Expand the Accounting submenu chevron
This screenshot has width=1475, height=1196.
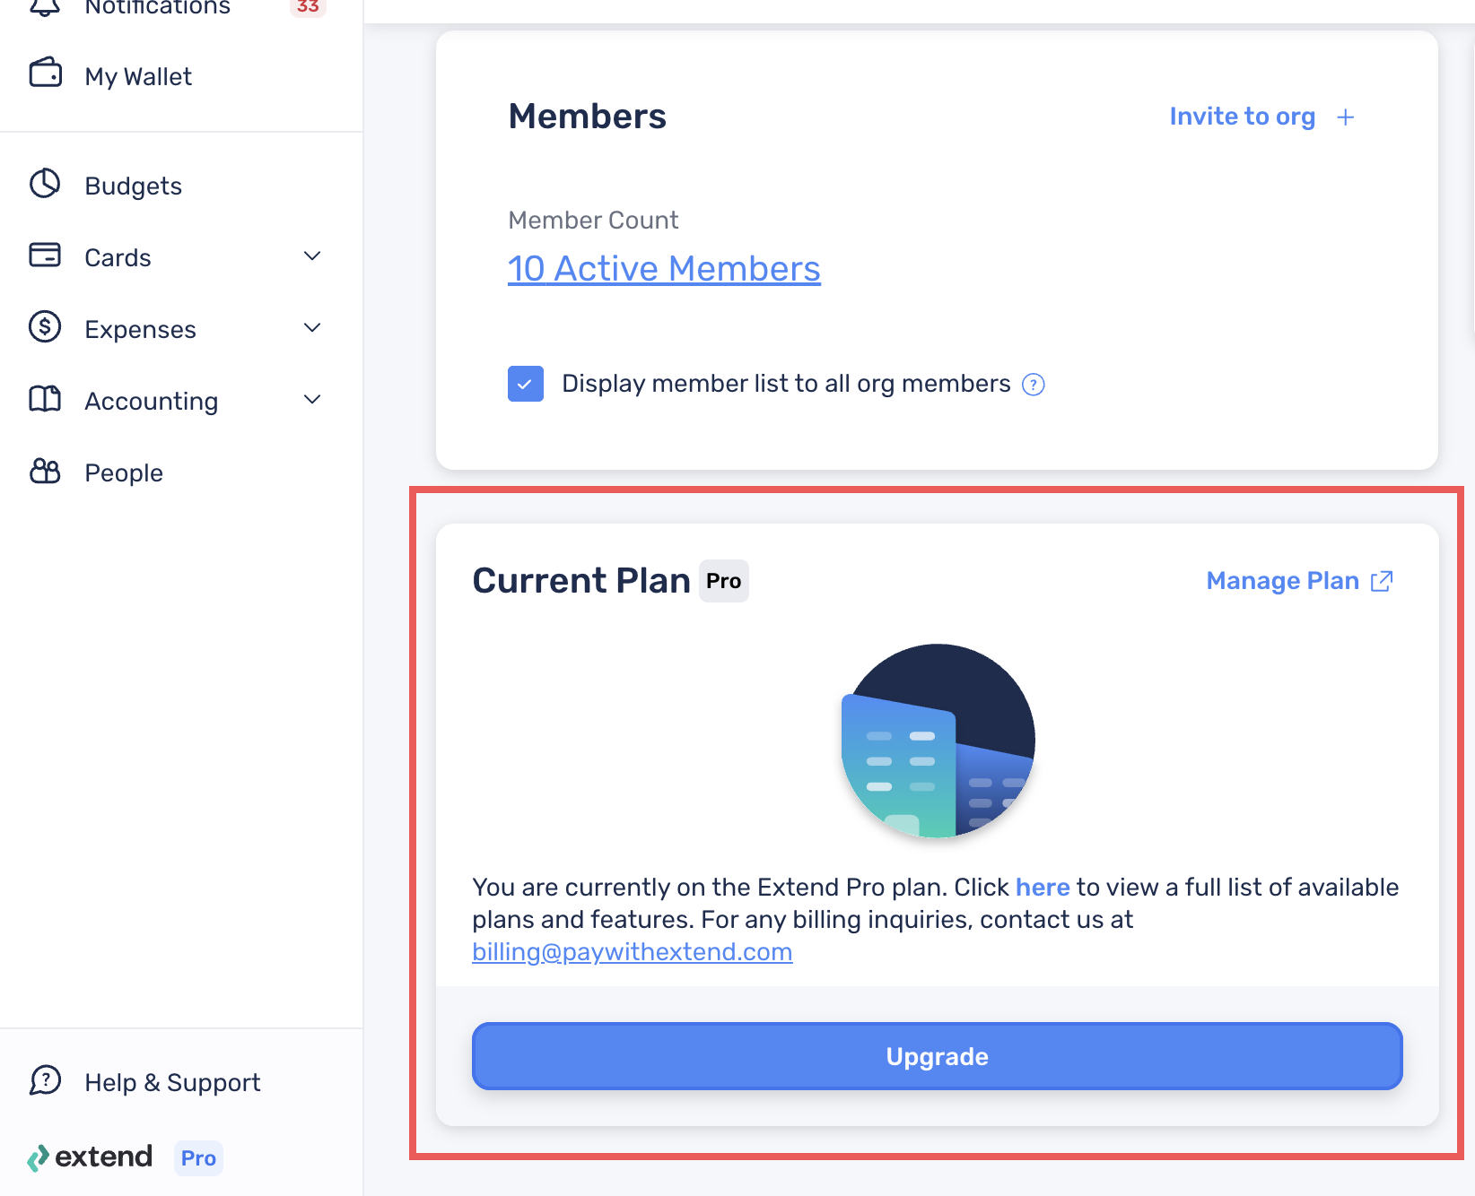312,400
